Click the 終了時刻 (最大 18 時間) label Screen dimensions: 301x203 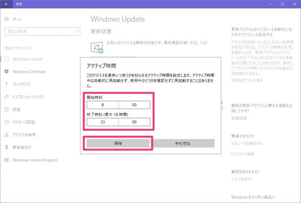pyautogui.click(x=107, y=115)
